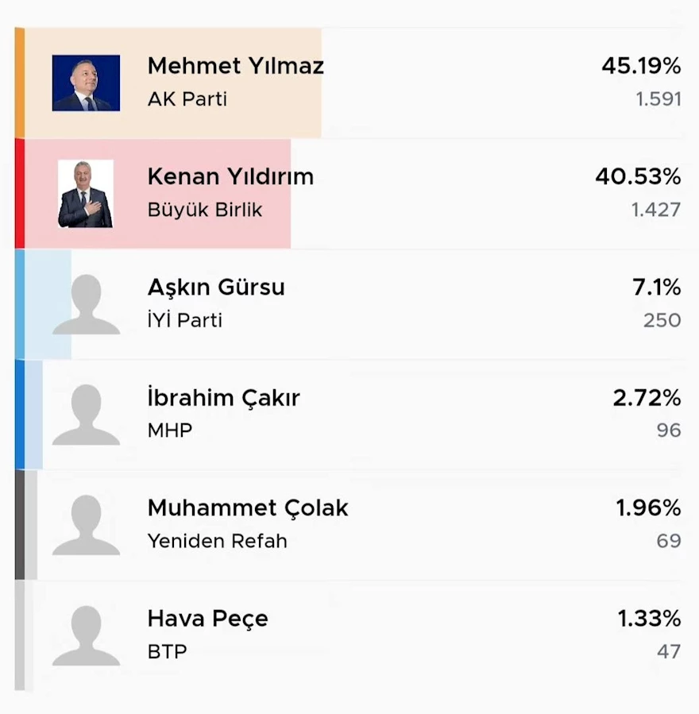The image size is (699, 714).
Task: Select the AK Parti party label
Action: pyautogui.click(x=187, y=98)
